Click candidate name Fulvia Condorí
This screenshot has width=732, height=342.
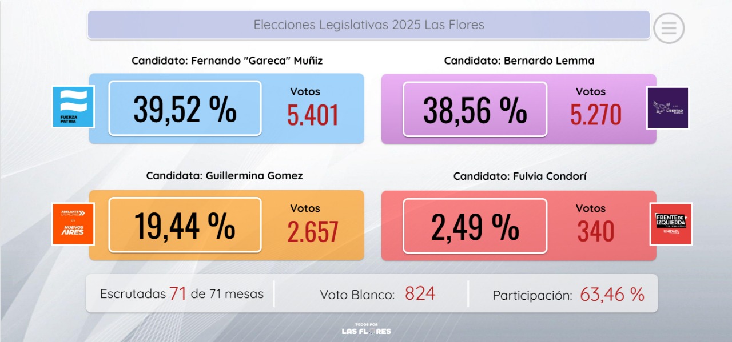pos(520,176)
